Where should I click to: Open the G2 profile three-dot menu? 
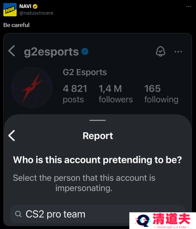pyautogui.click(x=178, y=52)
